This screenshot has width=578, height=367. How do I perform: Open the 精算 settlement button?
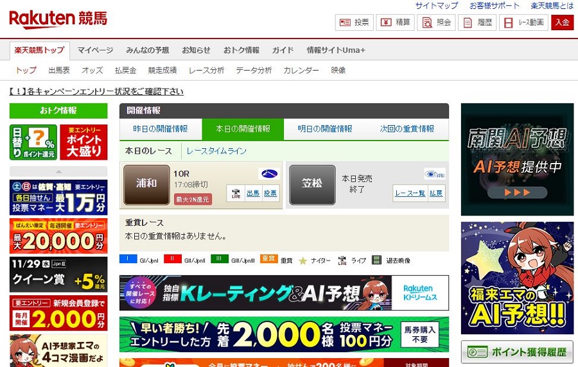pos(395,22)
